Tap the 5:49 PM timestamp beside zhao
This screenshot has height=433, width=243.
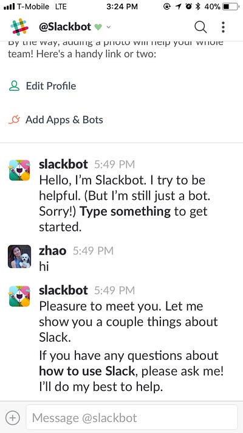pyautogui.click(x=93, y=251)
